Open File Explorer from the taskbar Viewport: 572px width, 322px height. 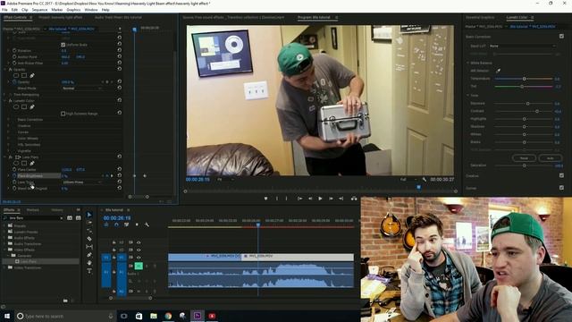tap(154, 316)
